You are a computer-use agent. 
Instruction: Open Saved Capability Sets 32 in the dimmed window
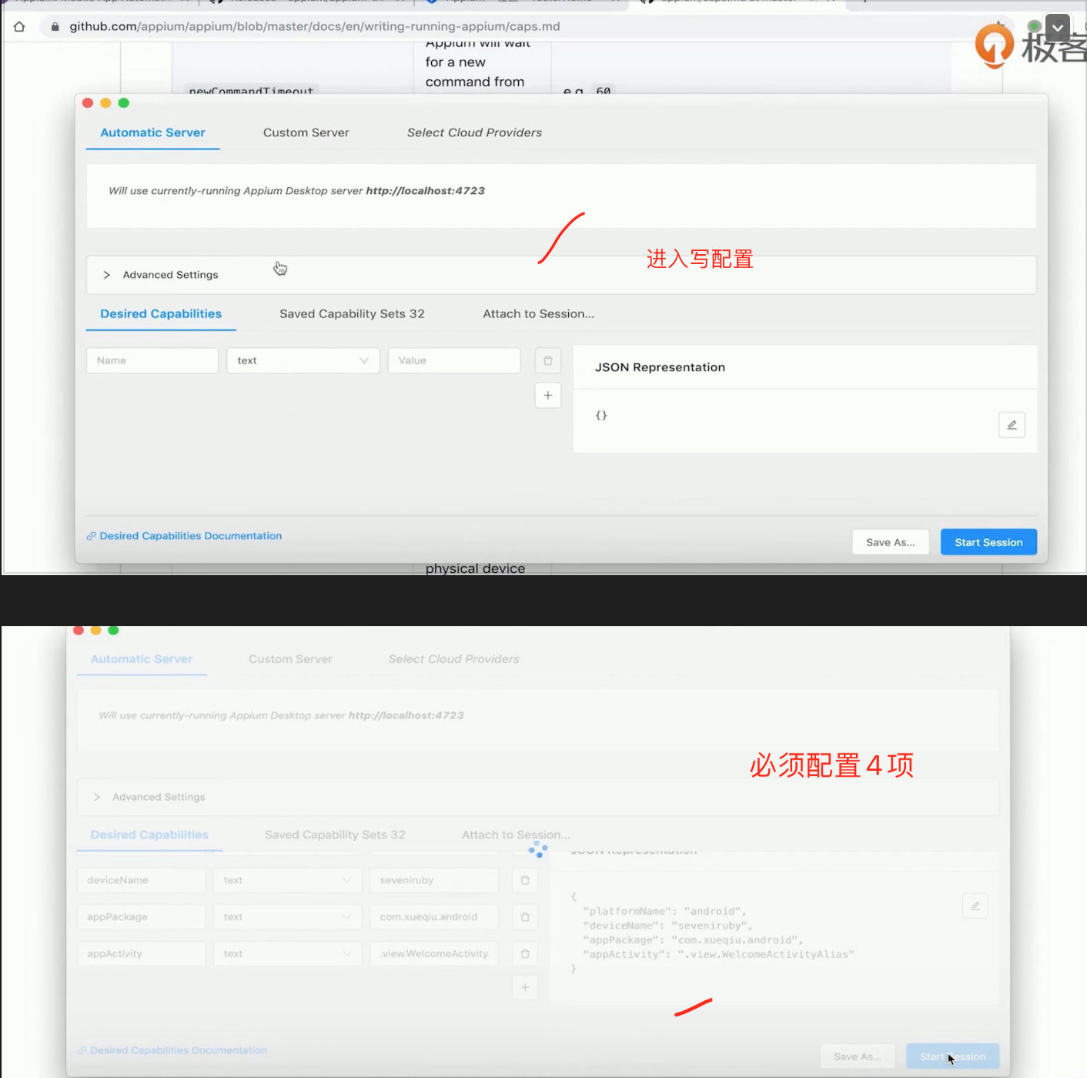coord(335,835)
